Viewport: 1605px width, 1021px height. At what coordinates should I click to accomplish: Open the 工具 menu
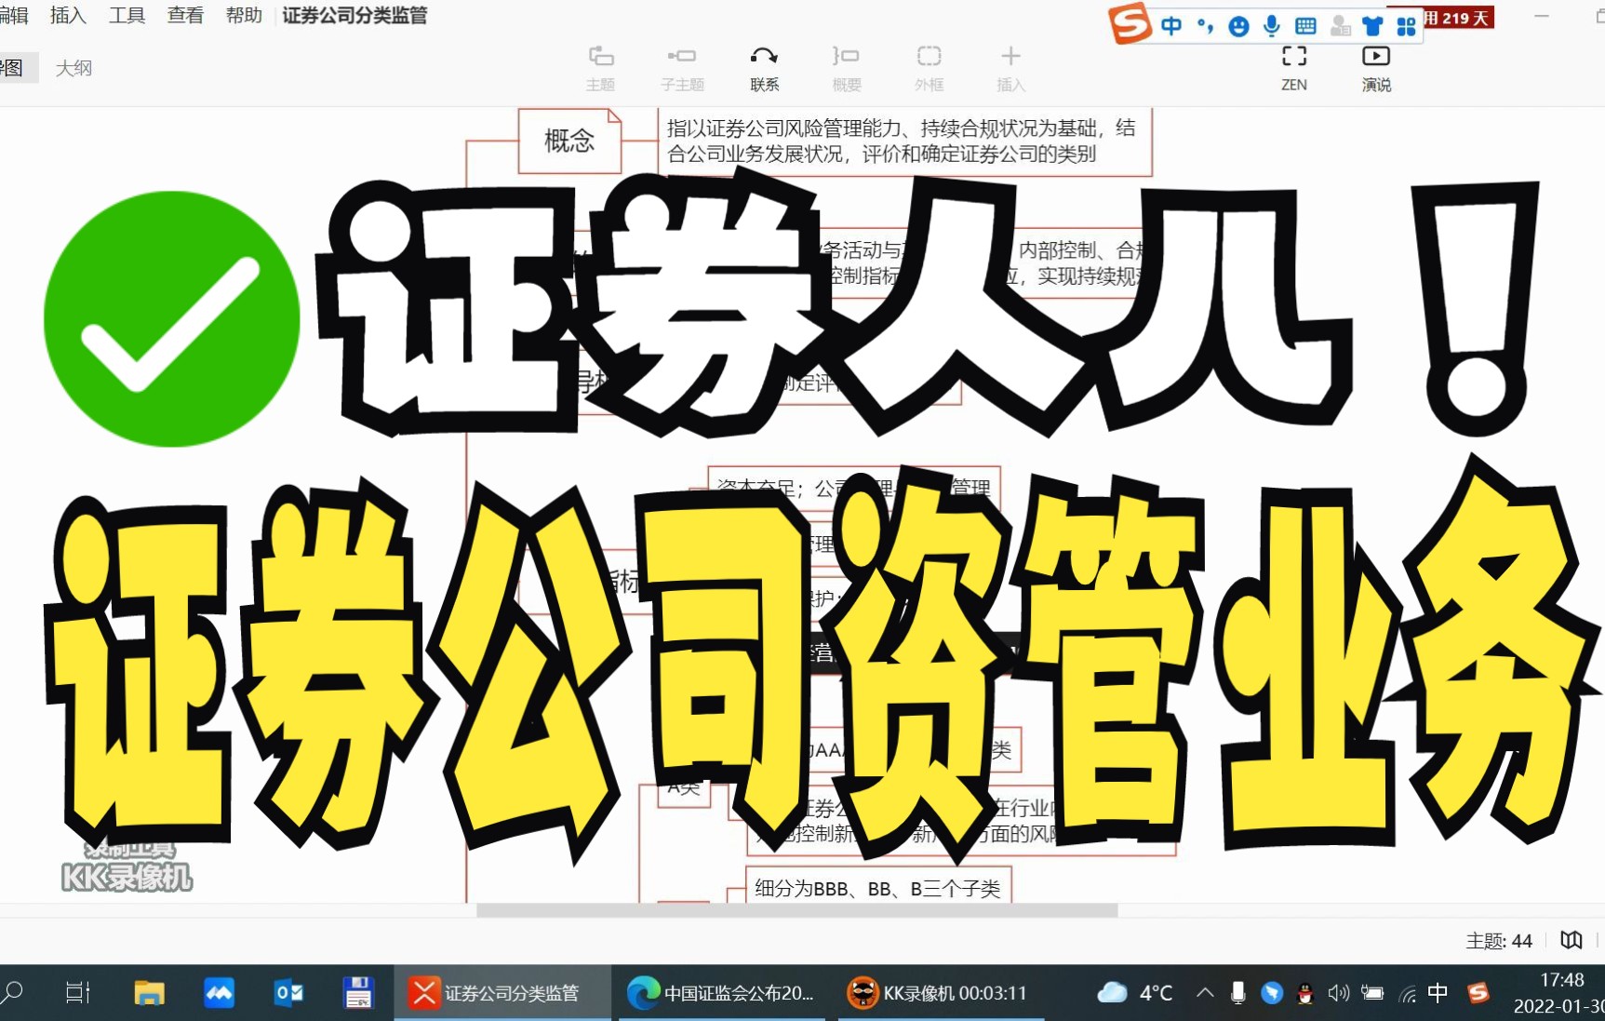[127, 16]
